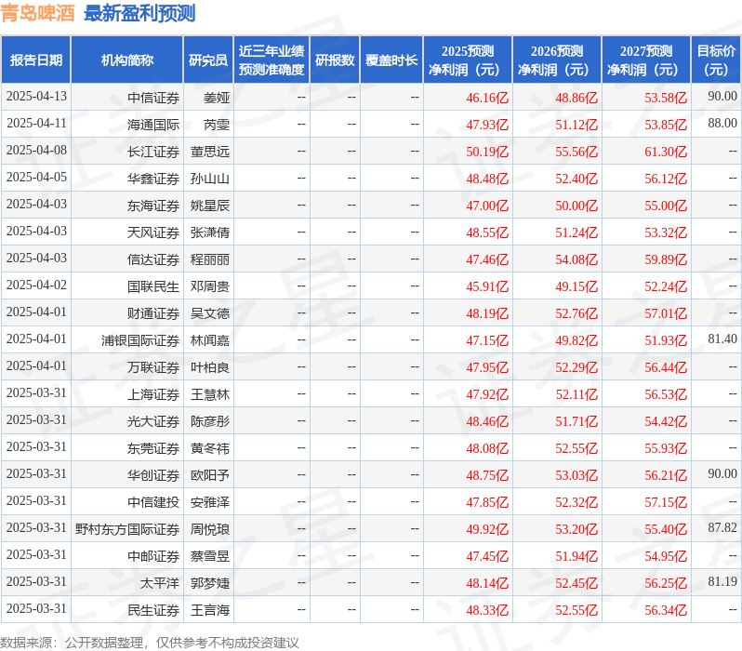This screenshot has height=651, width=742.
Task: Click the date 2025-04-13
Action: (x=36, y=97)
